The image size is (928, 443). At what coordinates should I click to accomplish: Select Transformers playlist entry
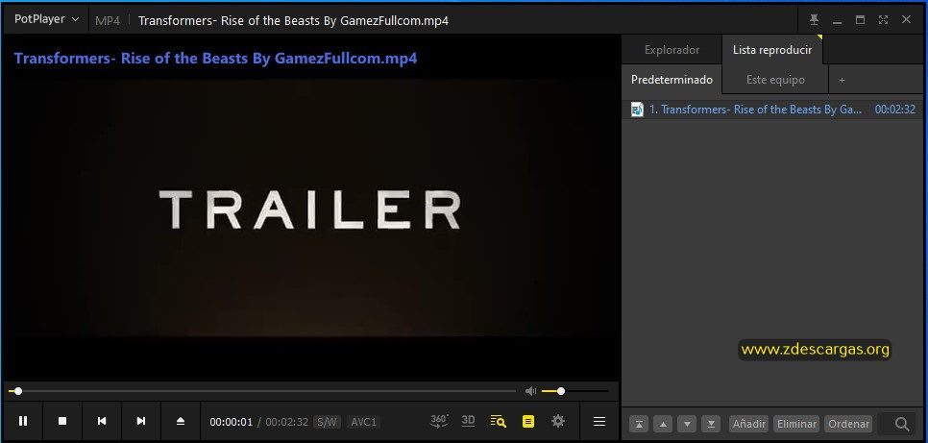click(773, 110)
